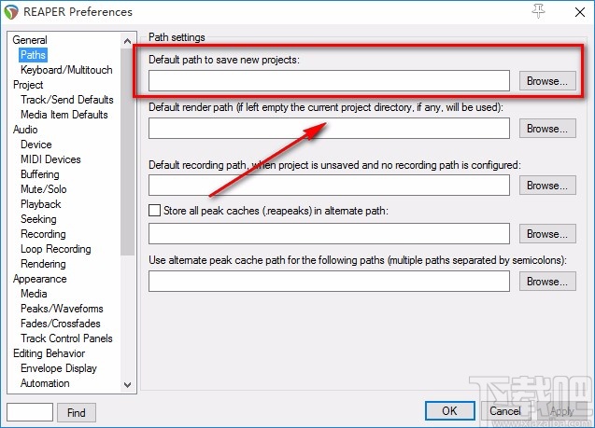595x428 pixels.
Task: Cancel the preferences changes
Action: (505, 411)
